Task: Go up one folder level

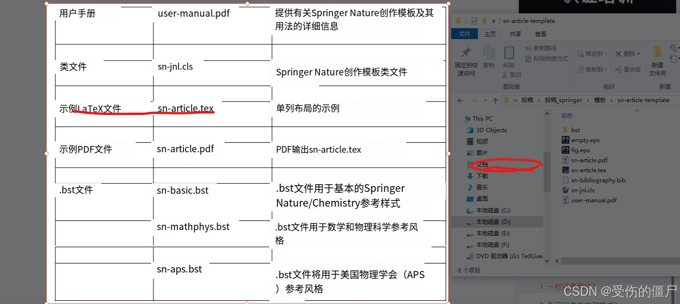Action: tap(496, 100)
